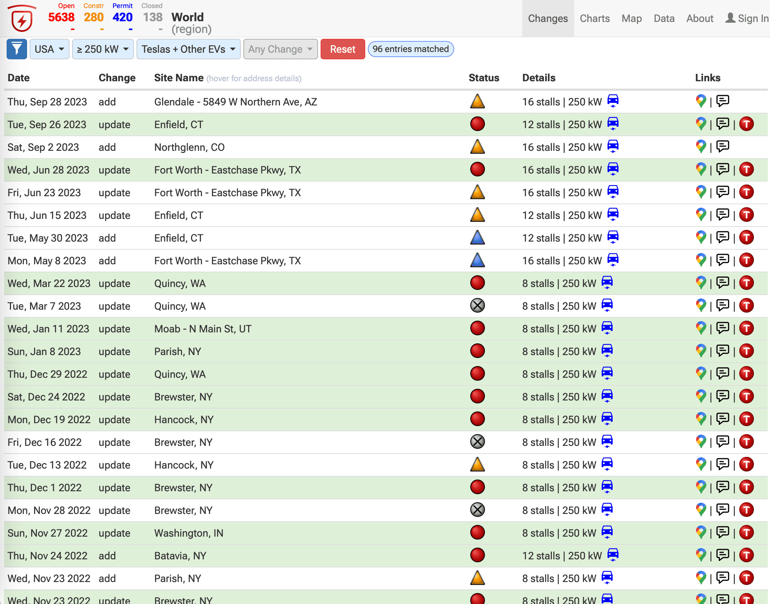Switch to the Charts tab

(x=595, y=18)
